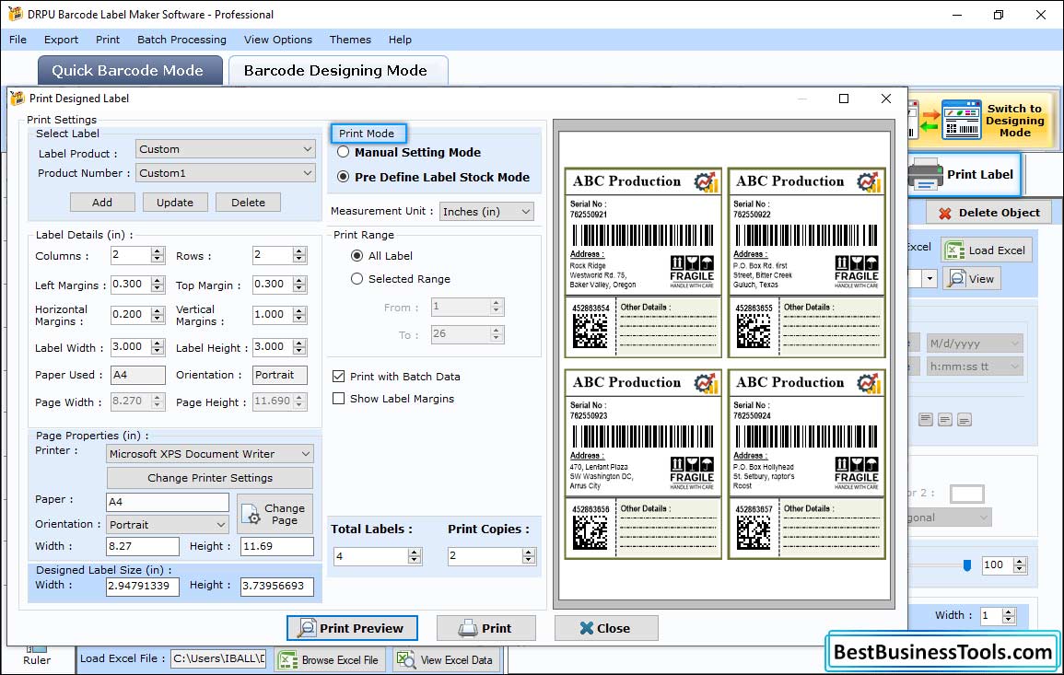Increase the Print Copies stepper
This screenshot has width=1064, height=675.
529,553
